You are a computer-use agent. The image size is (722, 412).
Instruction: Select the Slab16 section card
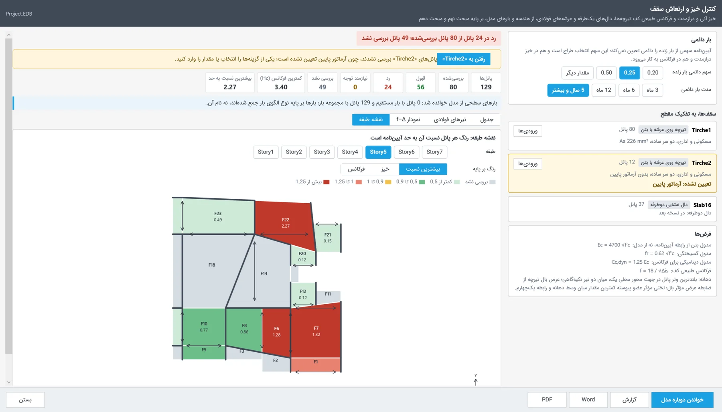coord(612,209)
